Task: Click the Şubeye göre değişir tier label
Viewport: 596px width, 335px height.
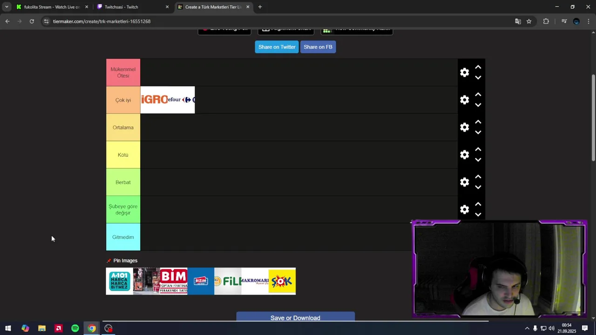Action: click(x=123, y=210)
